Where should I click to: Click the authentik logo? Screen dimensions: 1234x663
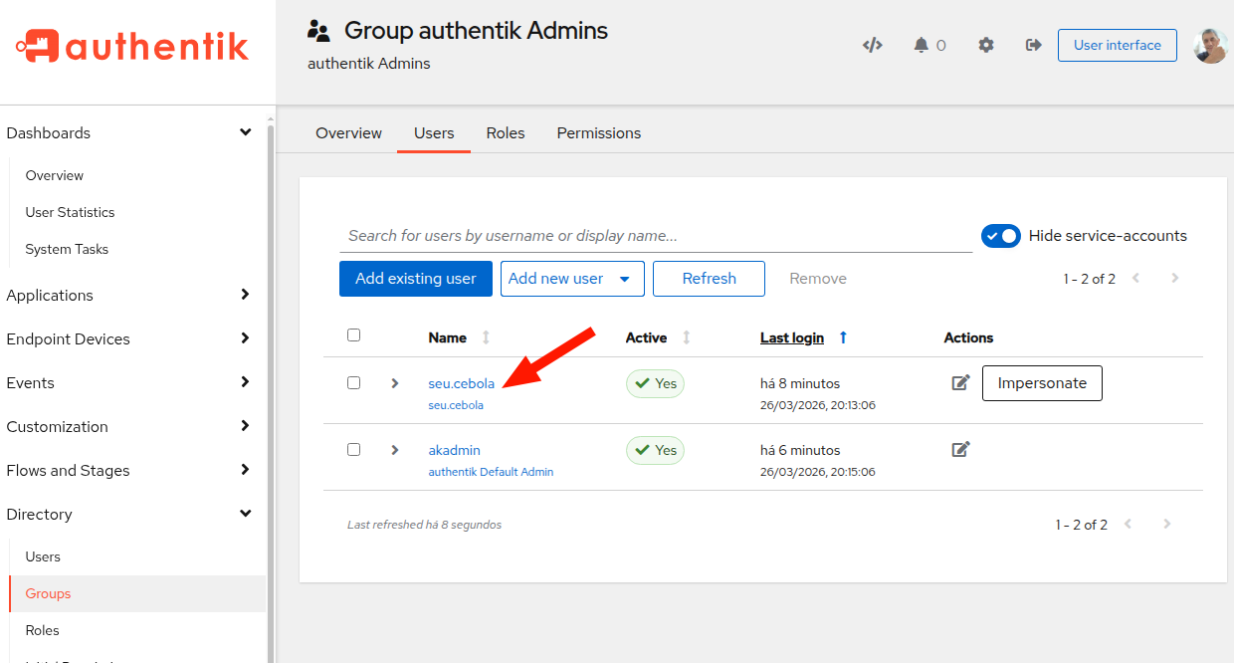pos(130,45)
